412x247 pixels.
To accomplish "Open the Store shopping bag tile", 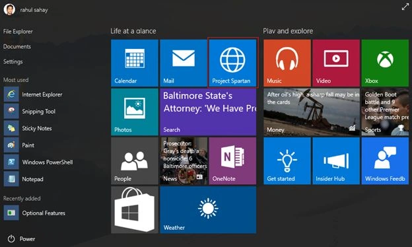I will 135,210.
